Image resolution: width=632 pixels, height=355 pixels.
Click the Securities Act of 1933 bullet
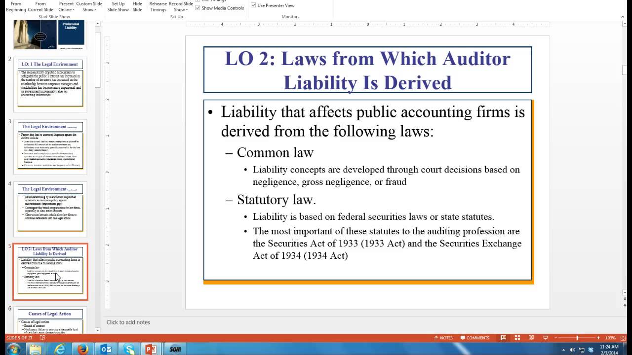tap(387, 243)
